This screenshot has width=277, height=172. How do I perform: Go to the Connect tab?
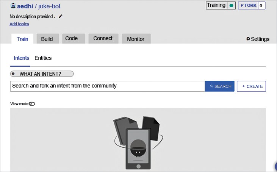103,39
